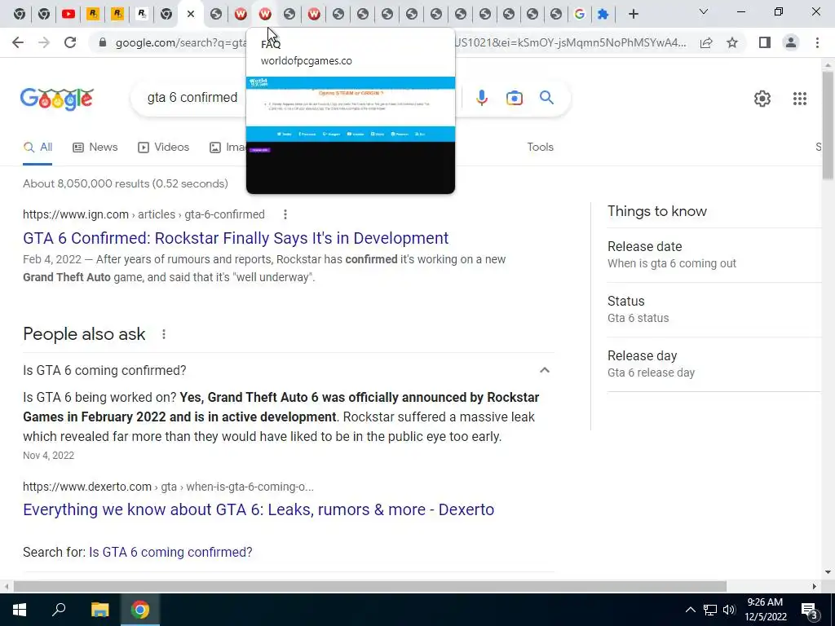
Task: Switch to the Google favicon tab
Action: (580, 15)
